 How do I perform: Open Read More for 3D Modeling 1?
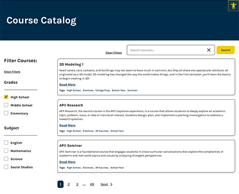(x=67, y=85)
